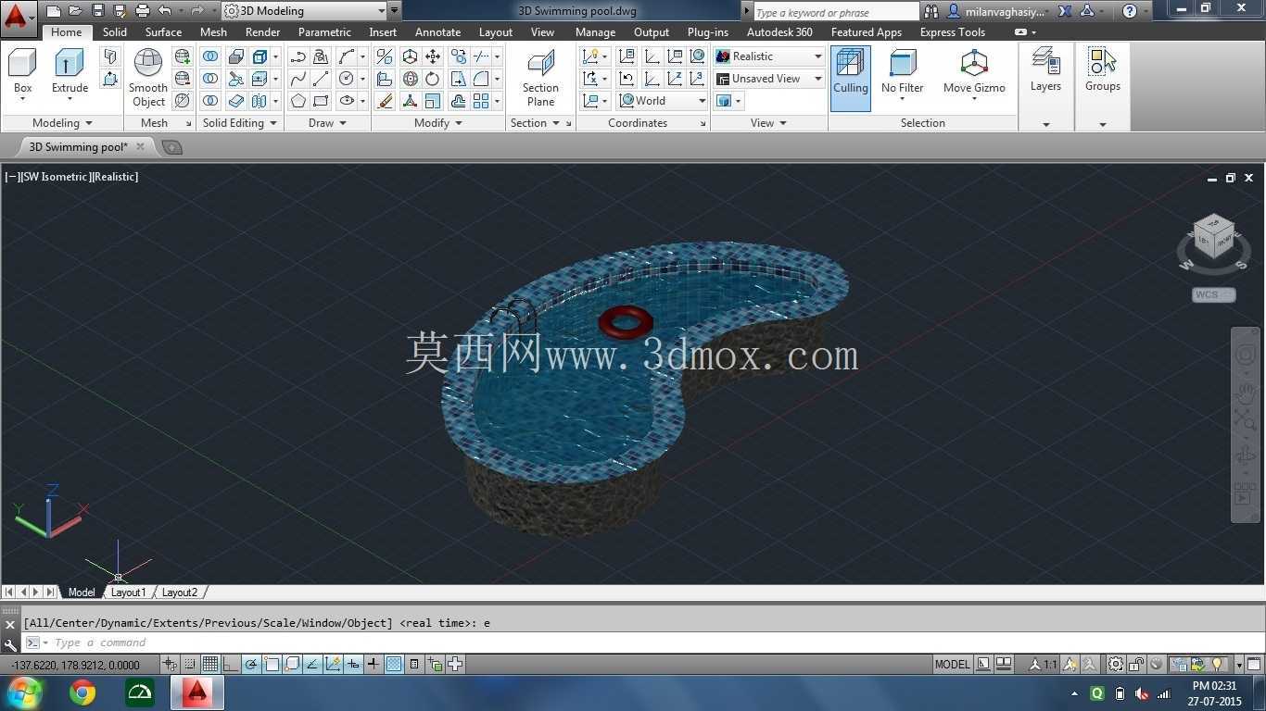Screen dimensions: 1266x711
Task: Click the Undo arrow icon
Action: tap(164, 11)
